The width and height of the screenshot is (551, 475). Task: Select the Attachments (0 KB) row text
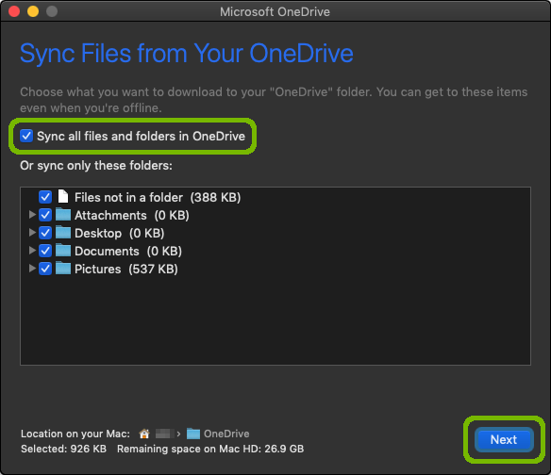pyautogui.click(x=132, y=215)
